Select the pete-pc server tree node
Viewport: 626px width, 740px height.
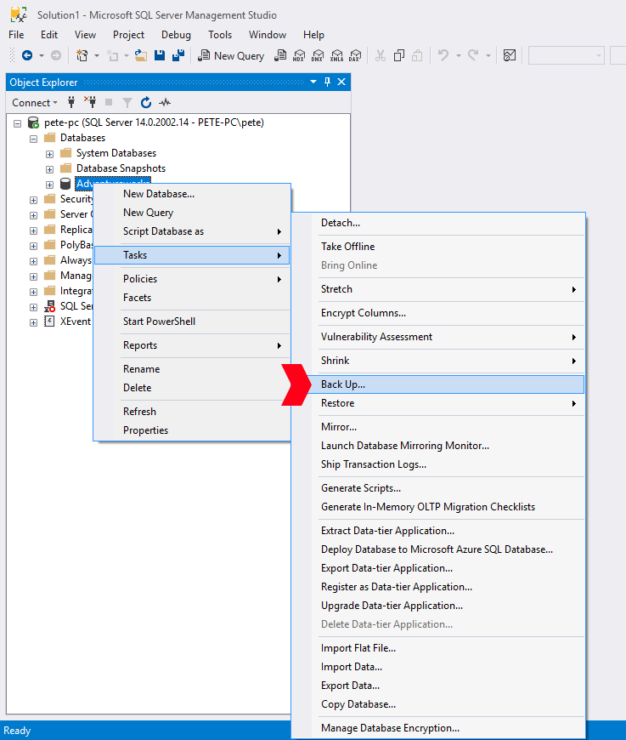(154, 122)
